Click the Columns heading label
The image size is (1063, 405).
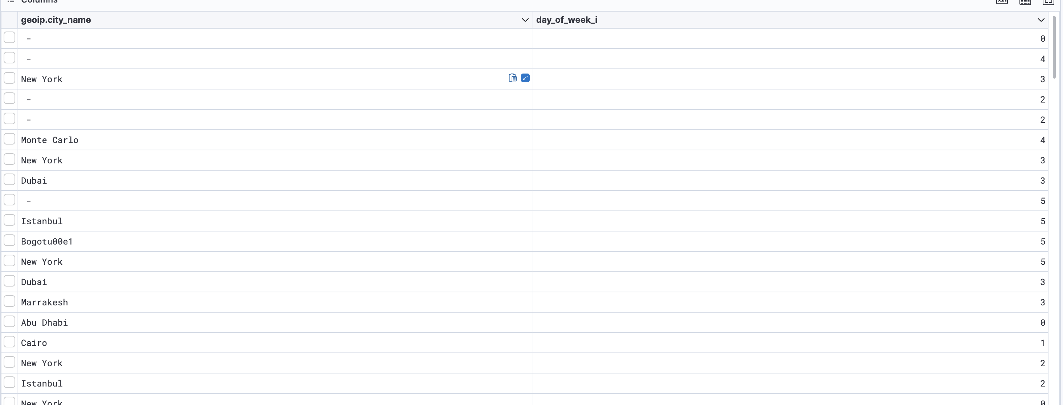(x=40, y=1)
